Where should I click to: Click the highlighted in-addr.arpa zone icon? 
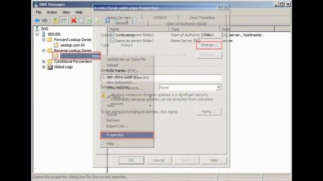[56, 56]
